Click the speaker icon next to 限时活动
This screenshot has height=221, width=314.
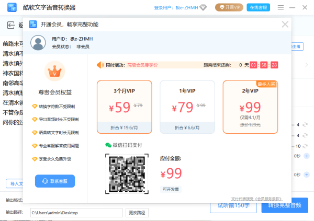[100, 65]
